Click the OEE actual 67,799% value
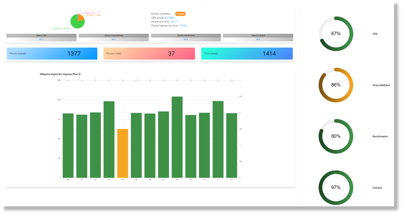 170,18
